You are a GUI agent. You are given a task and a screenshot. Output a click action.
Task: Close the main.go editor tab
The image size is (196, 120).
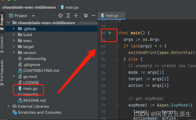122,16
